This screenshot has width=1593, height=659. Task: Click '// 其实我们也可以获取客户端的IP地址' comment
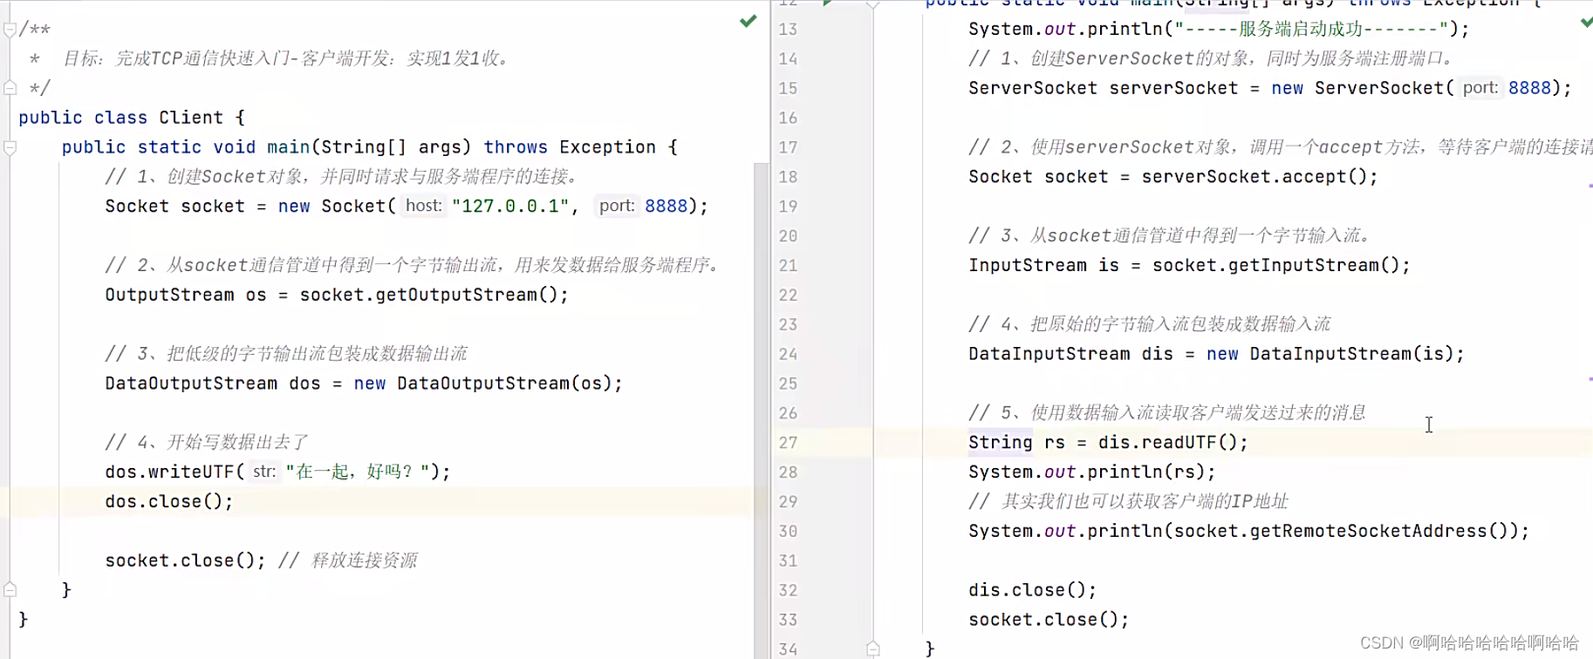1128,501
